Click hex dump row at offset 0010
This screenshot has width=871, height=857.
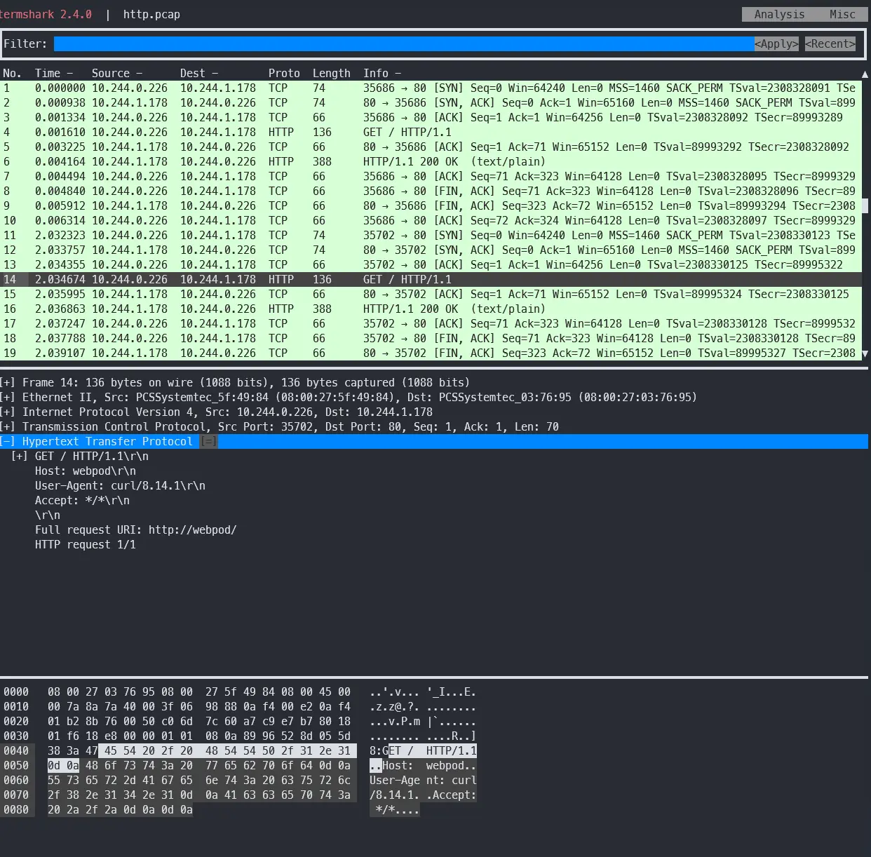239,706
